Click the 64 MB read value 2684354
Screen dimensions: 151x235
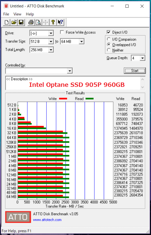(136, 195)
